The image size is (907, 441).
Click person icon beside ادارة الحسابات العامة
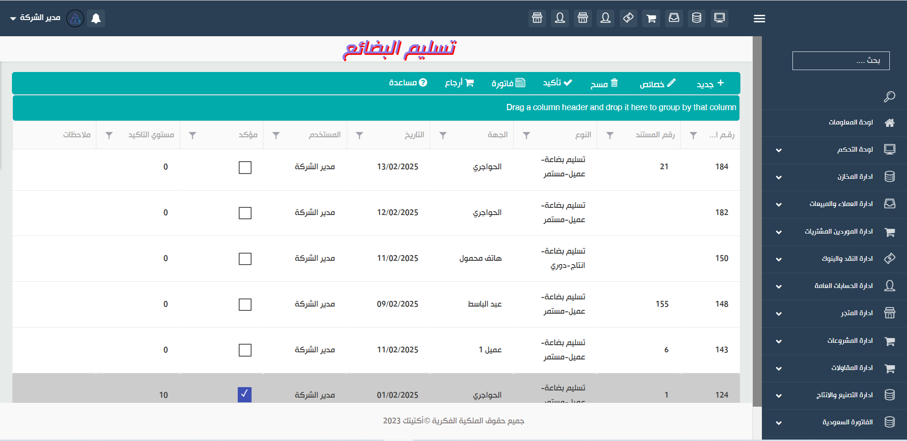click(x=889, y=286)
